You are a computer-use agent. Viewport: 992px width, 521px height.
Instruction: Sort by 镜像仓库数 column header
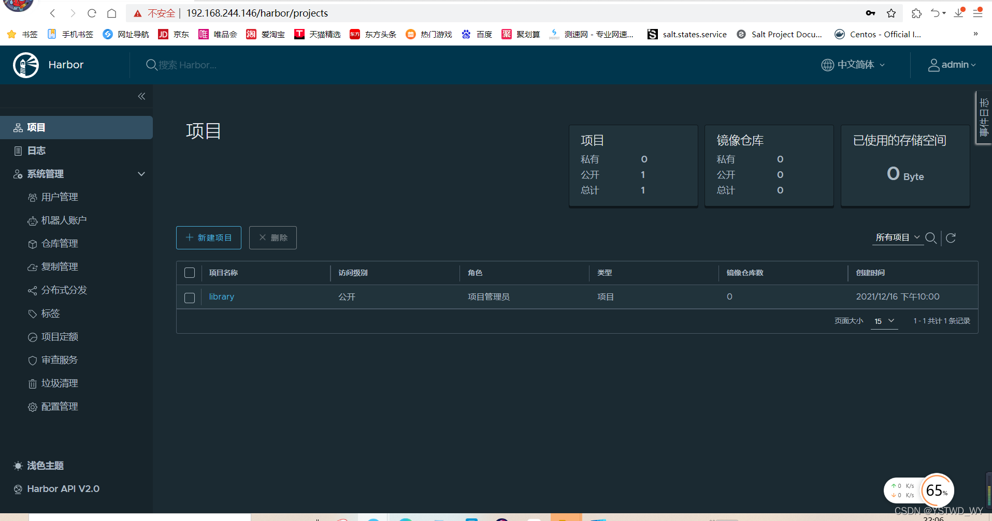[x=745, y=273]
